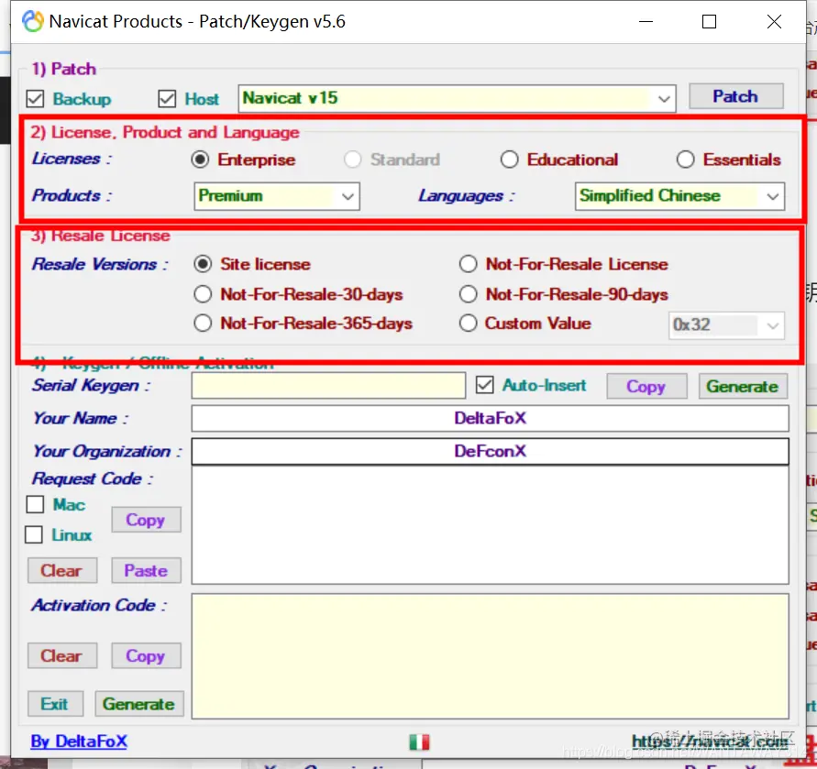The image size is (817, 769).
Task: Click the Your Organization field with DeFconX
Action: (x=490, y=451)
